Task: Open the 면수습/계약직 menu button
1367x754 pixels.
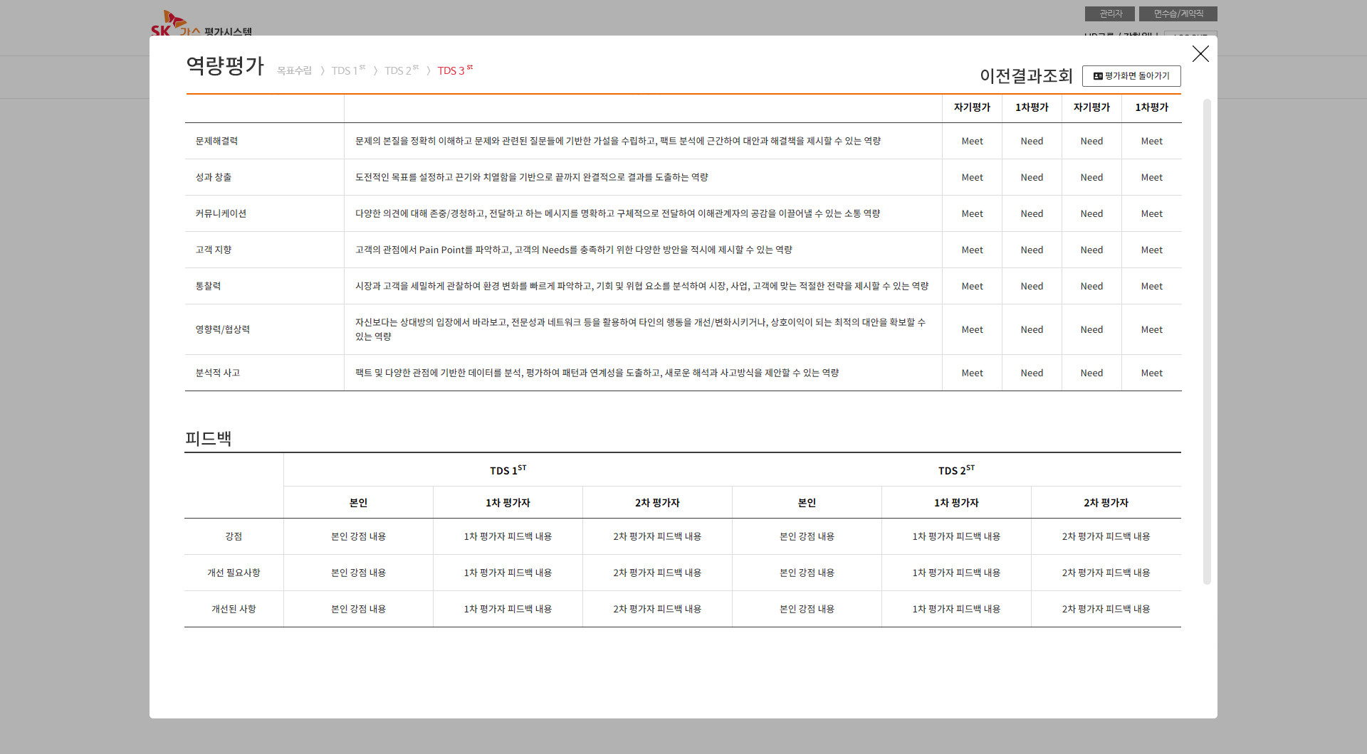Action: pyautogui.click(x=1178, y=14)
